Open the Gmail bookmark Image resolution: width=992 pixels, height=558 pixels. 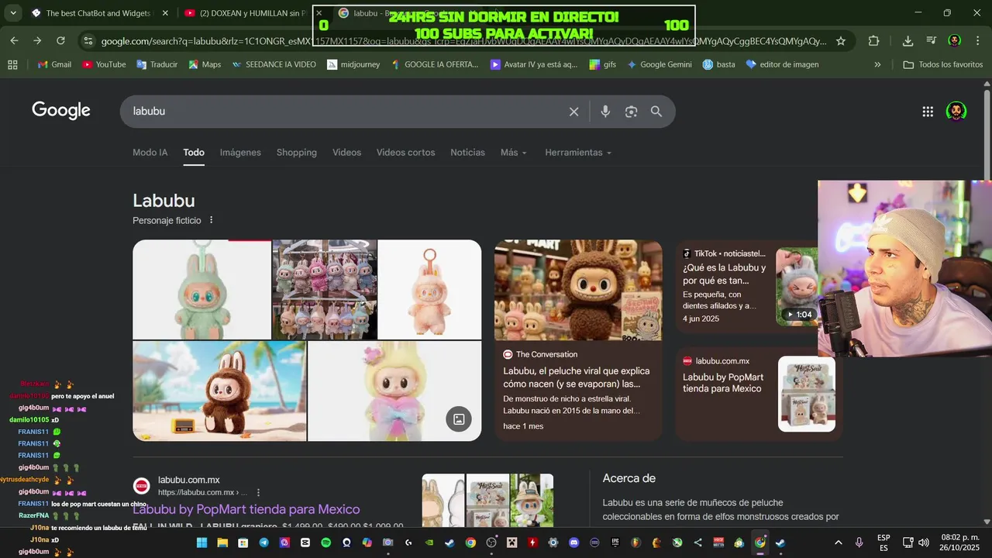[54, 64]
